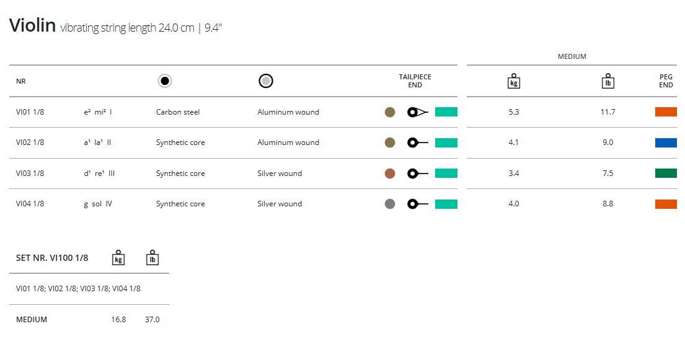The width and height of the screenshot is (685, 347).
Task: Click the lb icon in the set table header
Action: (x=152, y=258)
